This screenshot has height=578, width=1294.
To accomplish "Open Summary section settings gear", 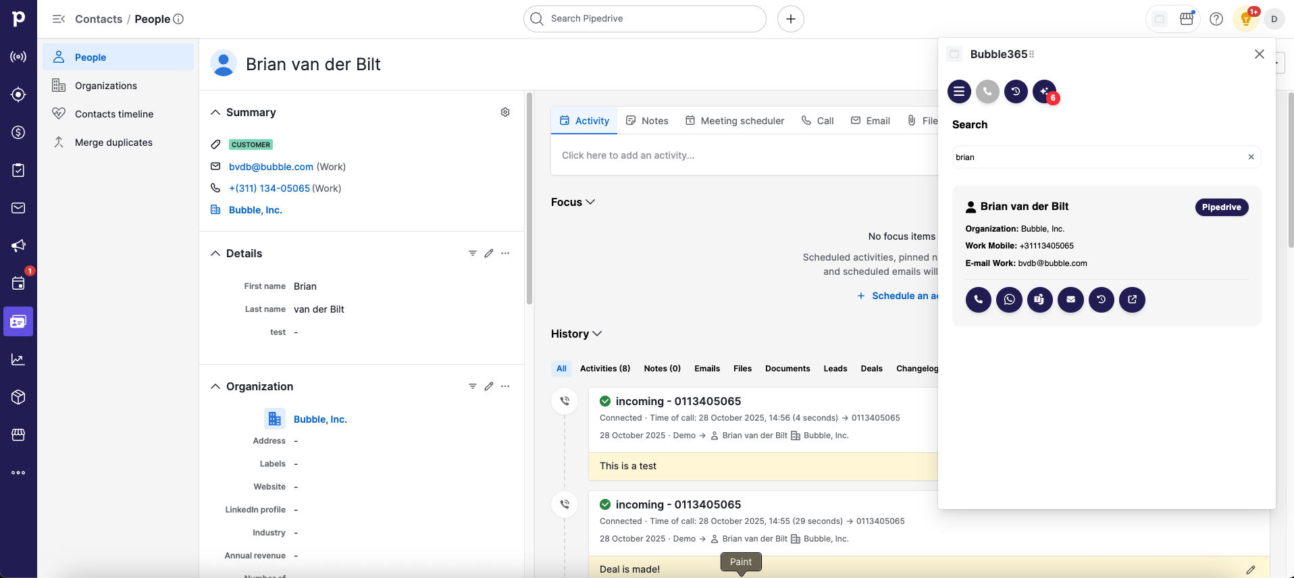I will pos(504,112).
